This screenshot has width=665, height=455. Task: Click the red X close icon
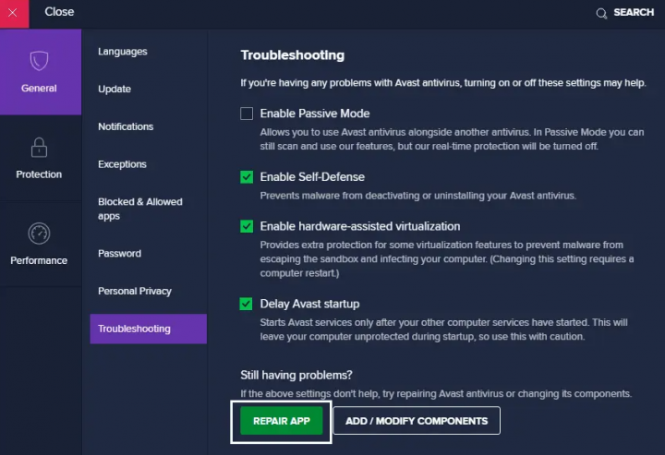coord(14,12)
